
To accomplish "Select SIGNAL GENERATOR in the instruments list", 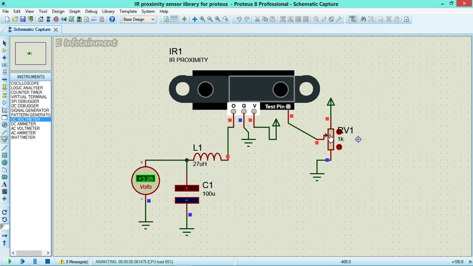I will [30, 110].
